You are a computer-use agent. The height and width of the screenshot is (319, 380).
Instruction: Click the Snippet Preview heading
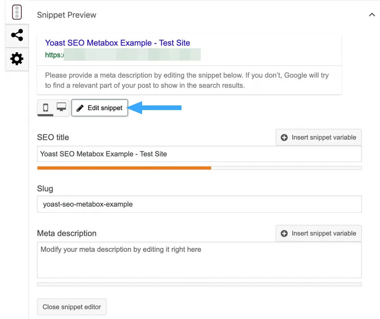[66, 15]
